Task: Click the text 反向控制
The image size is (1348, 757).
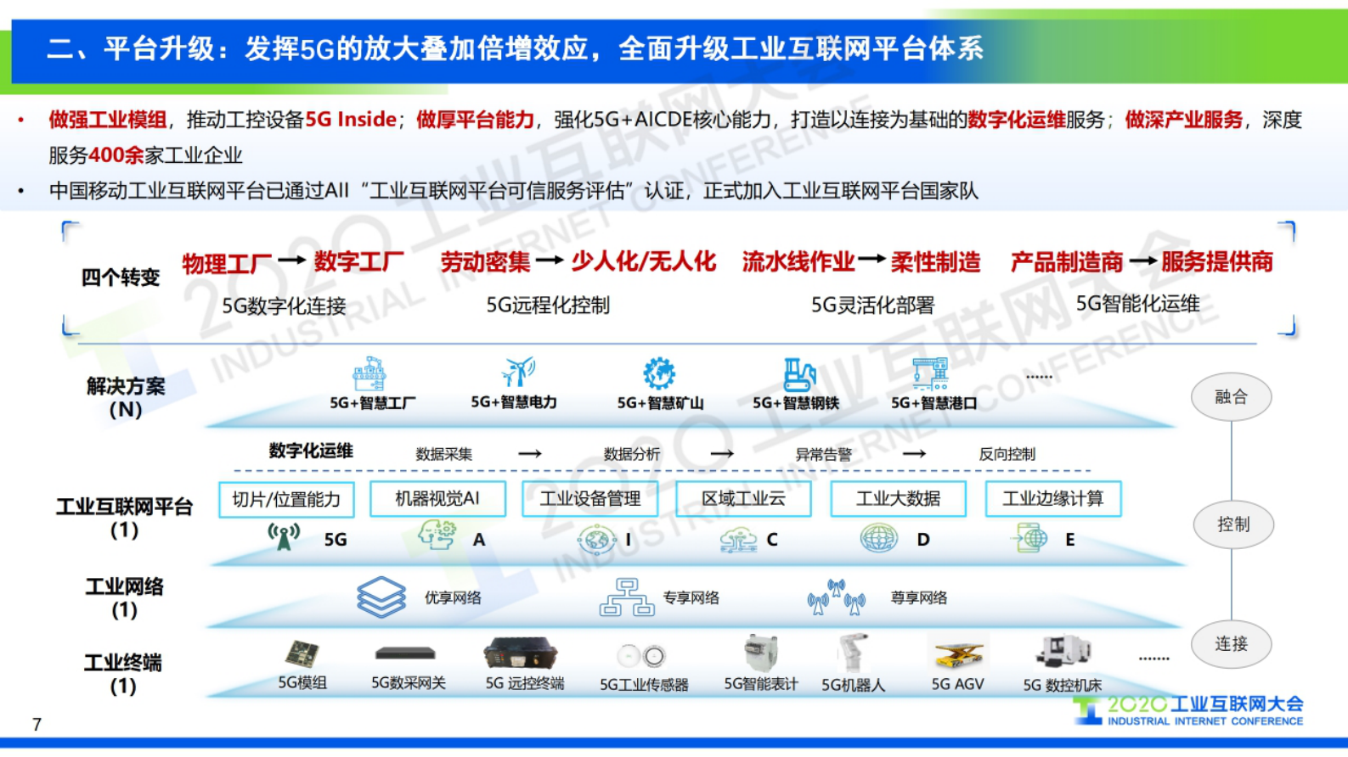Action: pyautogui.click(x=1007, y=454)
